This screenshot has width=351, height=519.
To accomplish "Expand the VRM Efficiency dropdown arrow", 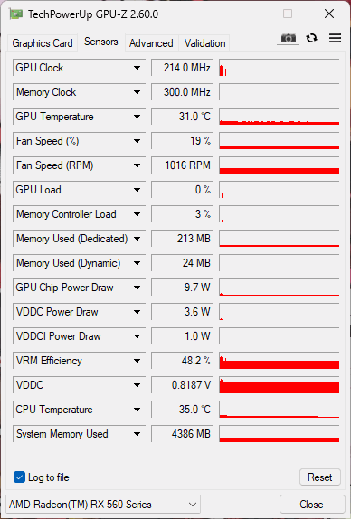I will coord(137,361).
